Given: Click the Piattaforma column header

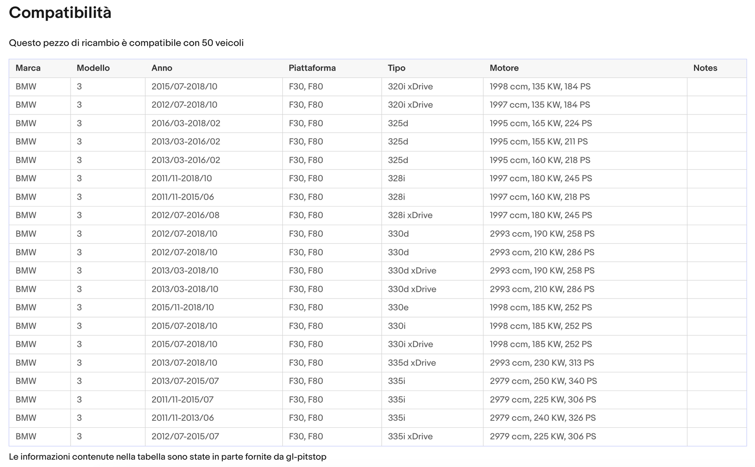Looking at the screenshot, I should coord(312,68).
